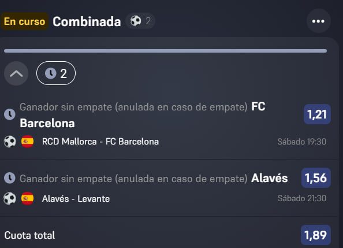
Task: Collapse the bet details with chevron
Action: (16, 73)
